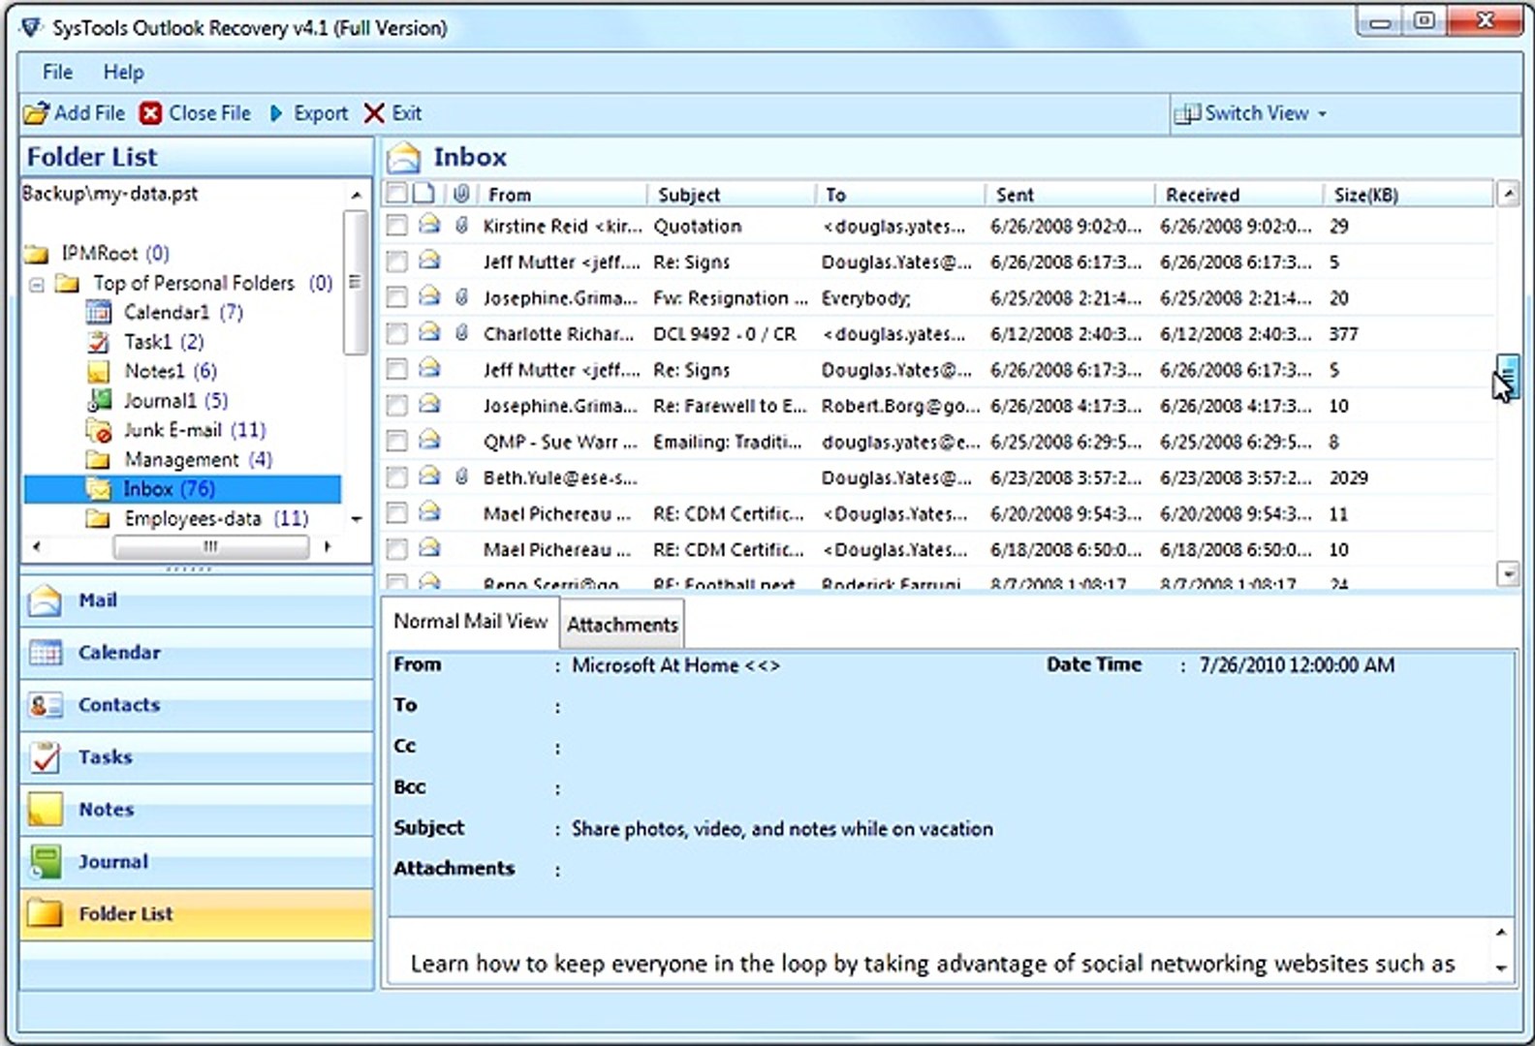Check the DCL 9492 email checkbox
Screen dimensions: 1535x1046
click(396, 333)
